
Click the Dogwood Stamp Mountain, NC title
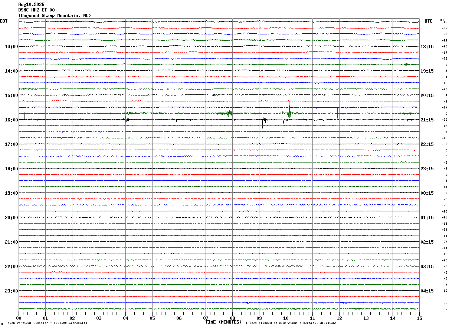(55, 16)
